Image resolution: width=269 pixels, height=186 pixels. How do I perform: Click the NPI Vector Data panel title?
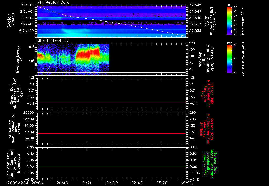[x=53, y=2]
